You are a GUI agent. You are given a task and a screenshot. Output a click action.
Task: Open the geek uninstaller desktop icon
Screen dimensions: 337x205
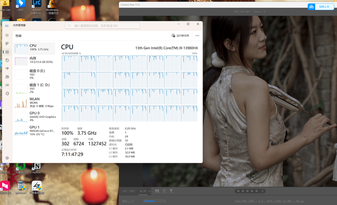tap(21, 188)
